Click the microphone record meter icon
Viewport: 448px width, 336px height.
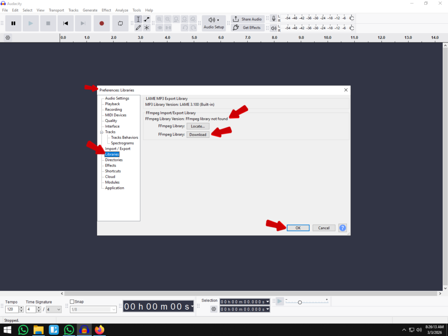[x=274, y=18]
